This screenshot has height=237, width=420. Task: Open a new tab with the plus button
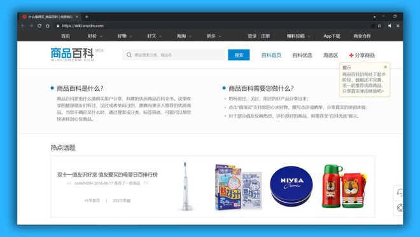tap(87, 17)
